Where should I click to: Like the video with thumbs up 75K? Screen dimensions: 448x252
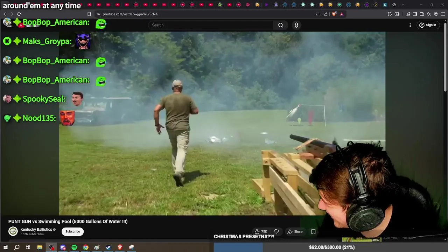point(261,231)
